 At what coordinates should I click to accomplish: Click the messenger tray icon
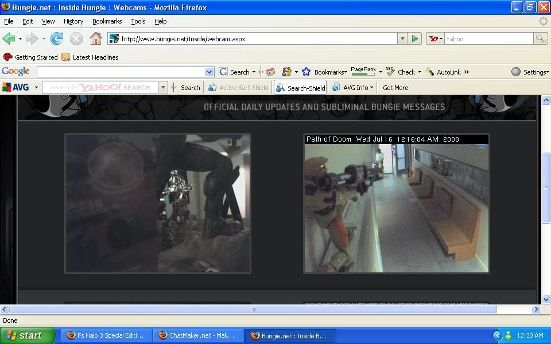(x=508, y=335)
